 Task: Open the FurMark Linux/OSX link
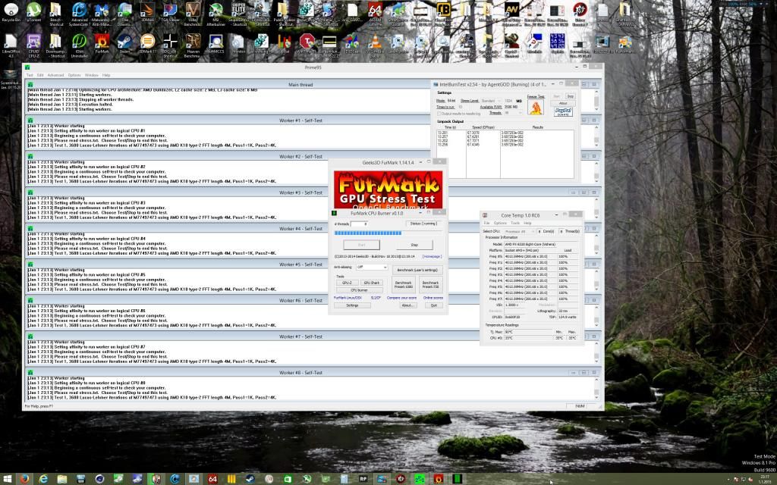(348, 298)
